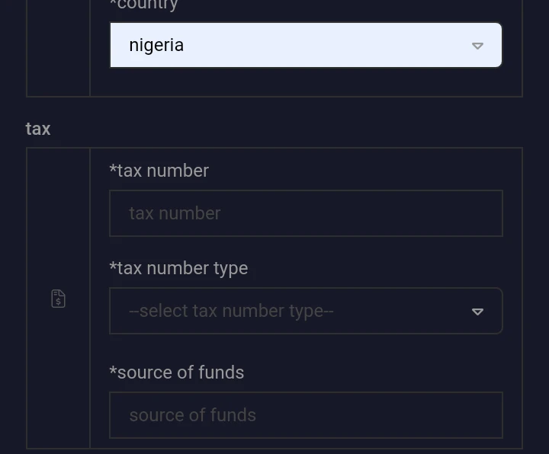Click the tax document dollar icon

(x=58, y=299)
